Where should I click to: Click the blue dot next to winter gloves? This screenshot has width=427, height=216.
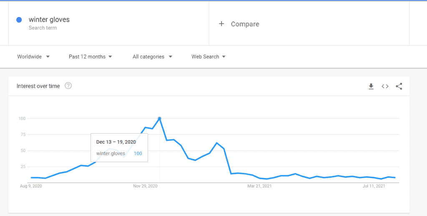click(19, 20)
